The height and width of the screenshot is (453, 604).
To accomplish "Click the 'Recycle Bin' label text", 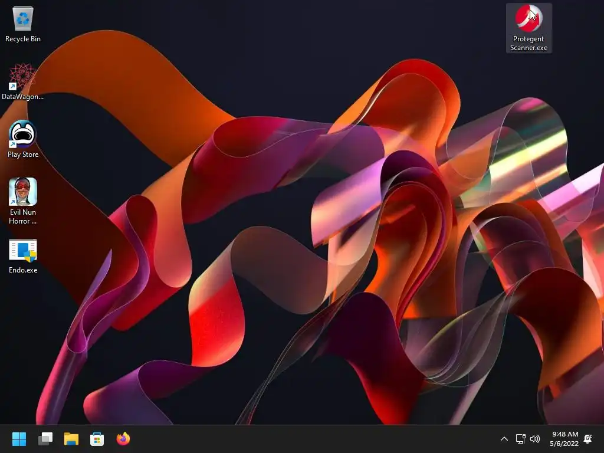I will 23,39.
